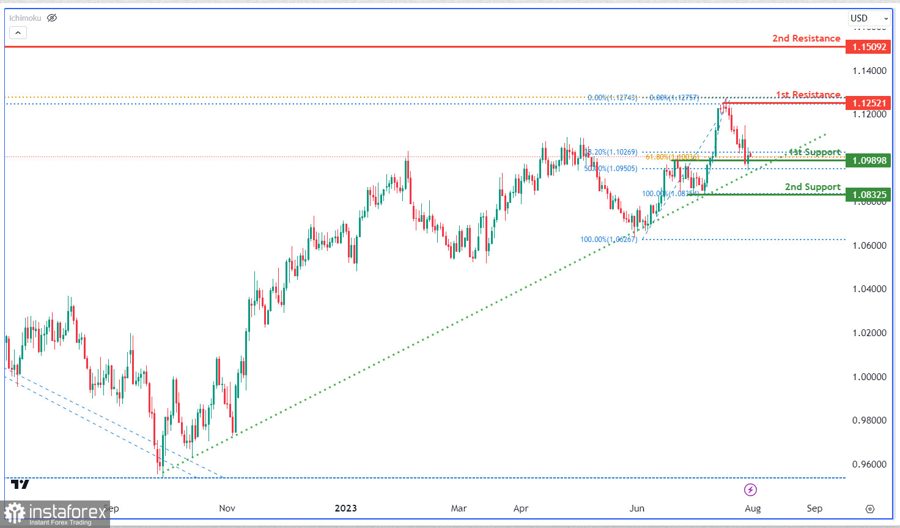900x528 pixels.
Task: Click the 1.08325 support price label
Action: click(868, 195)
